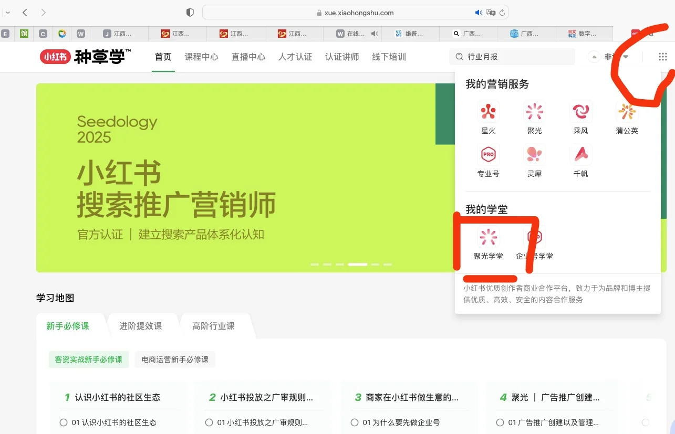
Task: Open the 聚光 marketing service icon
Action: click(x=535, y=112)
